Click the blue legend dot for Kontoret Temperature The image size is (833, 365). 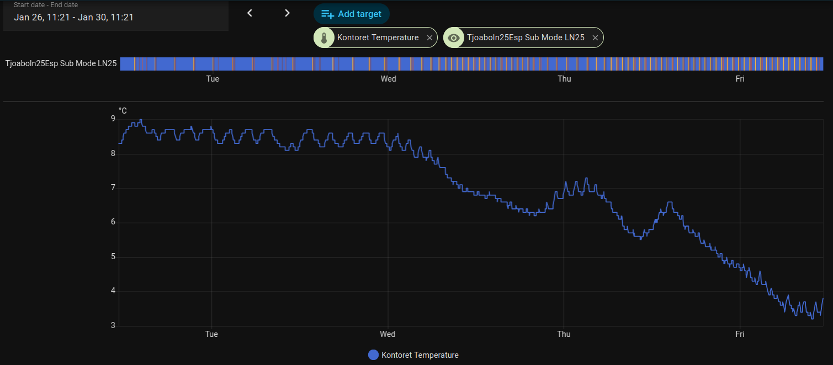(373, 355)
